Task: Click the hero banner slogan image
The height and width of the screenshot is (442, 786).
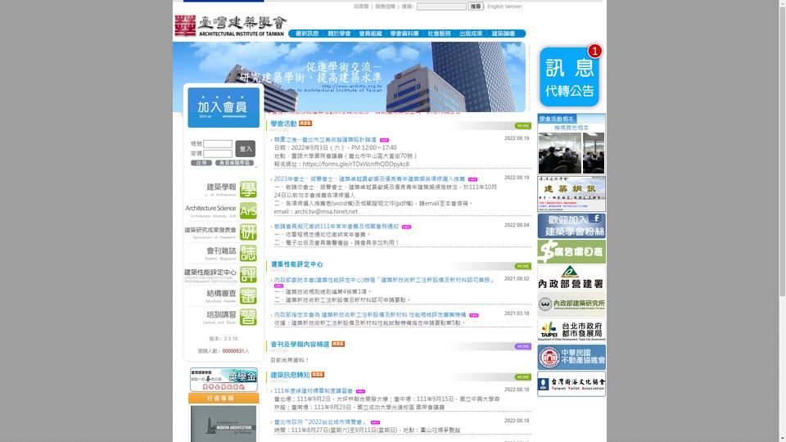Action: coord(350,77)
